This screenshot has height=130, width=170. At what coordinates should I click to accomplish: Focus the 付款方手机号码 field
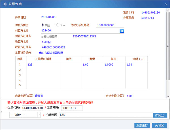110,25
